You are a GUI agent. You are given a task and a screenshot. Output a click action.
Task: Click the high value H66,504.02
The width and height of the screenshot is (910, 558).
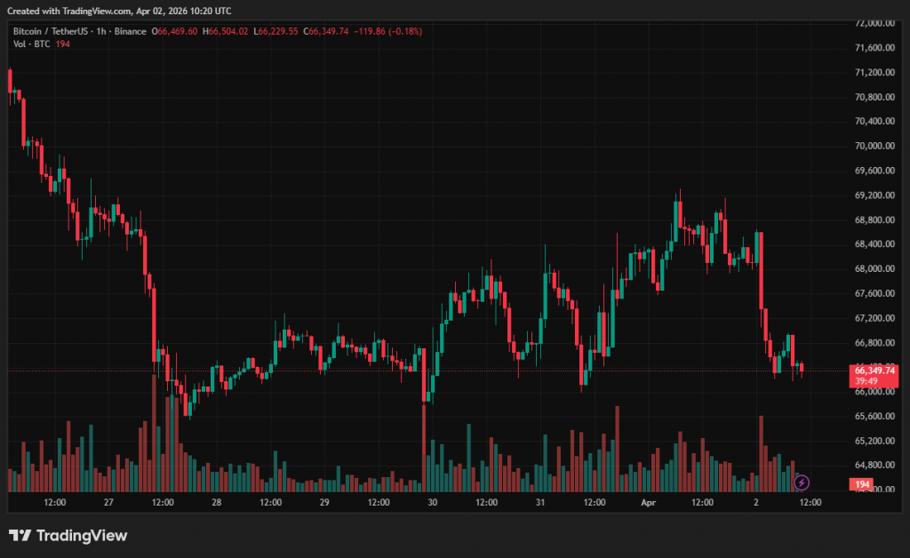click(227, 32)
